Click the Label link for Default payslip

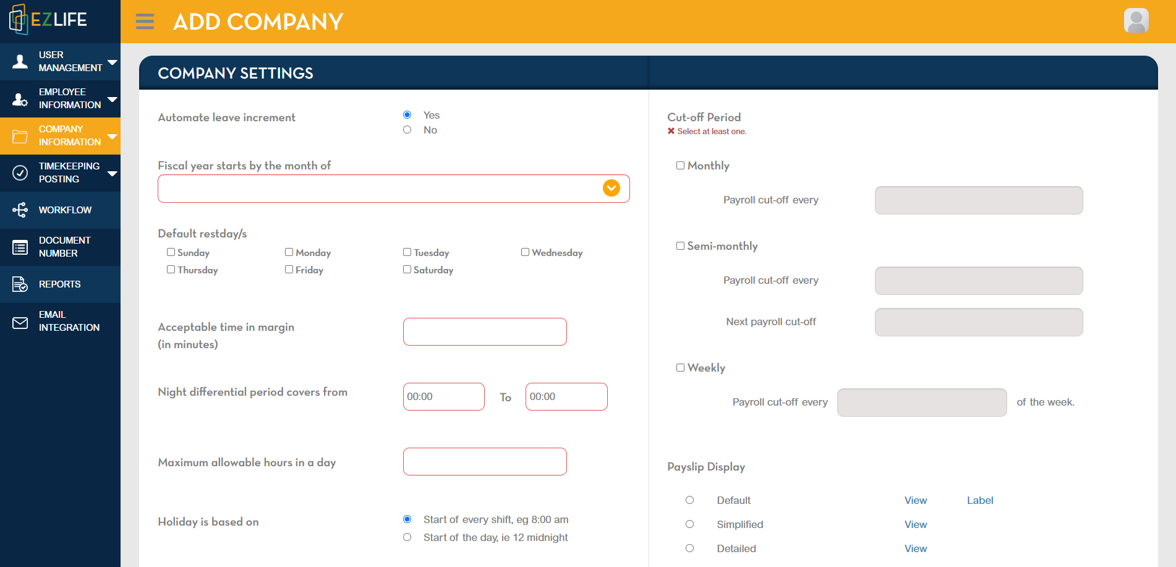coord(980,500)
